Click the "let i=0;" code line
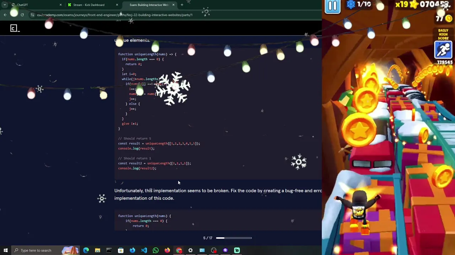Image resolution: width=455 pixels, height=255 pixels. click(129, 74)
